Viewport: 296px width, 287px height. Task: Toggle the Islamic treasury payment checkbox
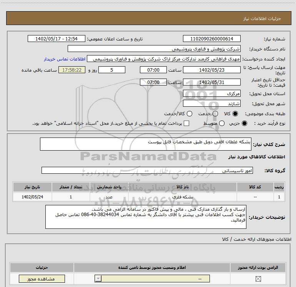point(186,123)
